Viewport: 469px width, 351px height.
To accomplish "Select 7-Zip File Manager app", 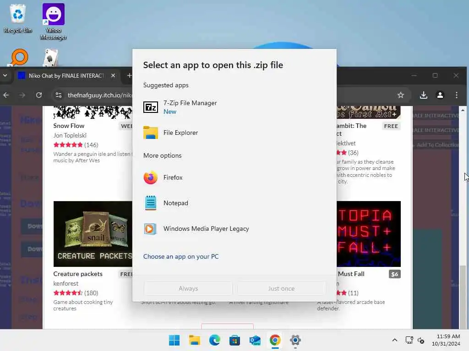I will [234, 107].
